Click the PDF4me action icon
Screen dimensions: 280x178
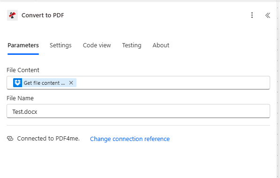click(x=12, y=15)
